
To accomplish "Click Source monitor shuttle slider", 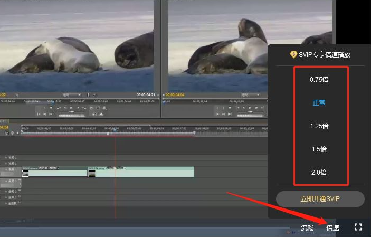I will 71,112.
